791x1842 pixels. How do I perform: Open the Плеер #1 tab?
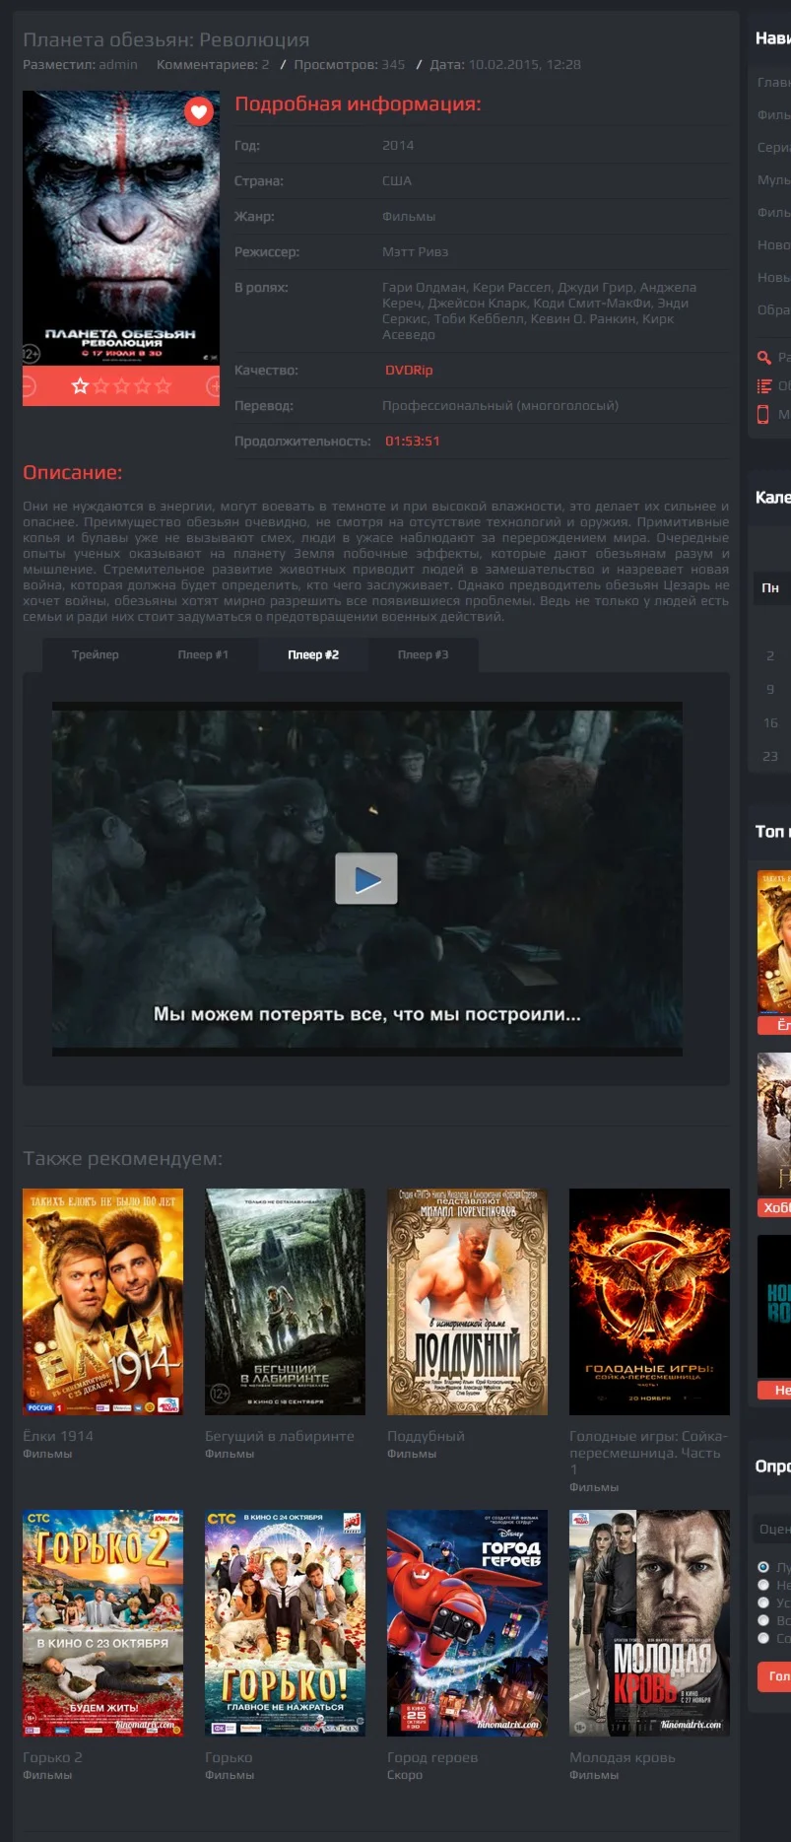203,654
